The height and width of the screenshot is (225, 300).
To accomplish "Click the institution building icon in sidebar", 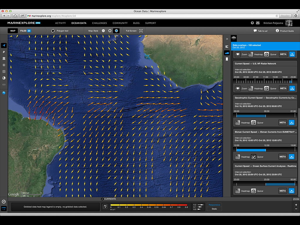I will pyautogui.click(x=4, y=59).
